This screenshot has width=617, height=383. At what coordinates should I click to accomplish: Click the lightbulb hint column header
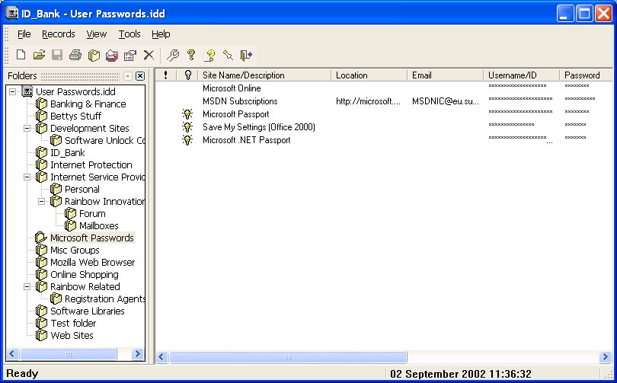click(x=187, y=75)
